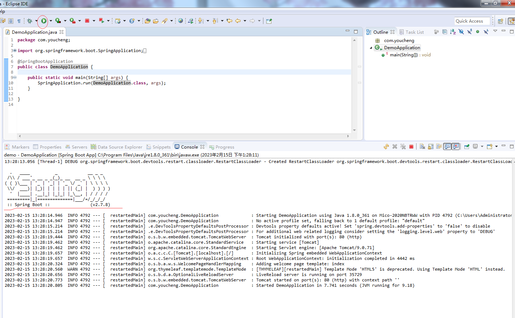Viewport: 515px width, 318px height.
Task: Open the Back history dropdown arrow
Action: (245, 21)
